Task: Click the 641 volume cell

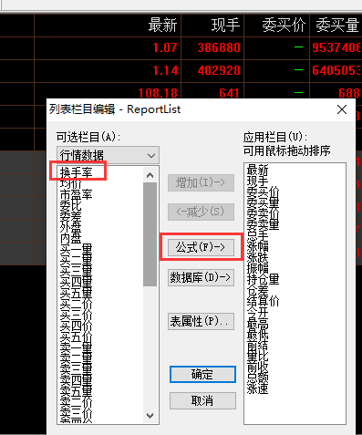Action: [x=230, y=93]
